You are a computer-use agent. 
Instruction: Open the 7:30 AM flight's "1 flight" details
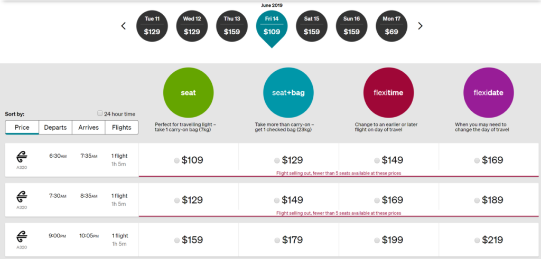(x=119, y=196)
